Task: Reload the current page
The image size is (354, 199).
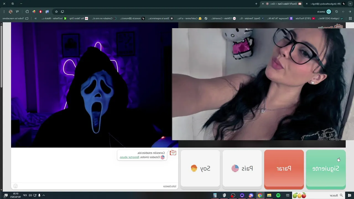Action: click(x=337, y=12)
